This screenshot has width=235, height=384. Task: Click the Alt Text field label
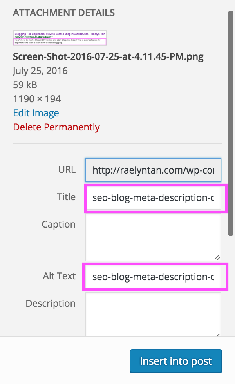[59, 276]
